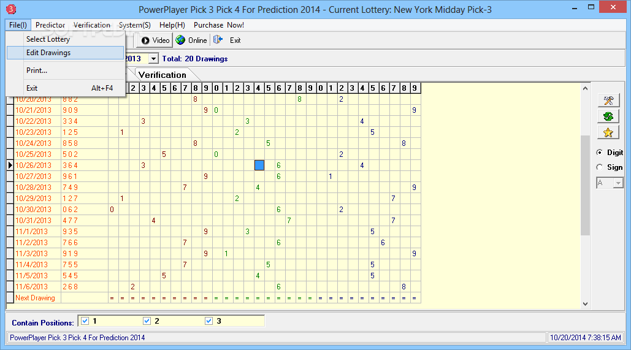631x350 pixels.
Task: Click the Next Drawing row label
Action: [35, 298]
